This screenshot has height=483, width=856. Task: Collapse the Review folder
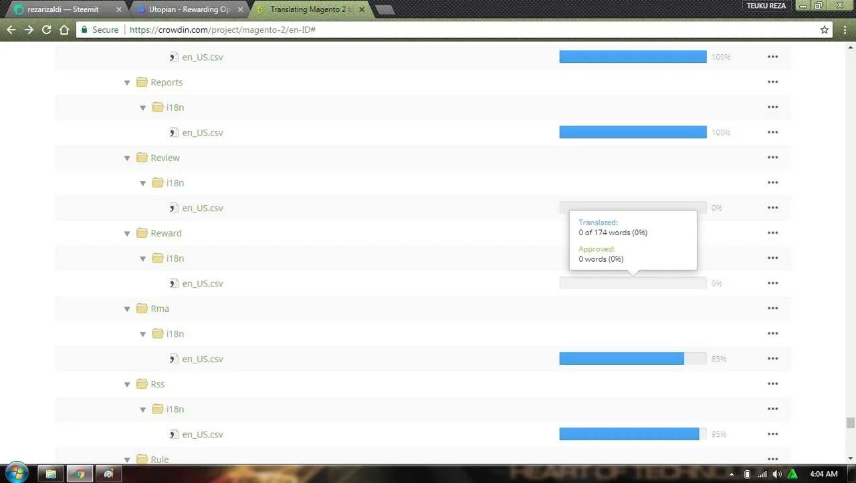pyautogui.click(x=127, y=158)
